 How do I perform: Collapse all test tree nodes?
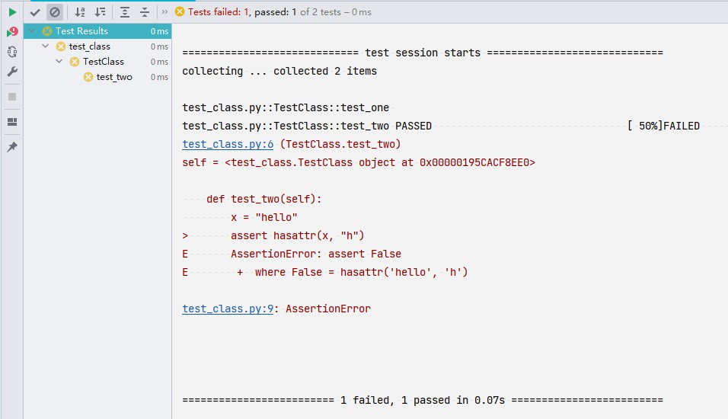point(145,12)
